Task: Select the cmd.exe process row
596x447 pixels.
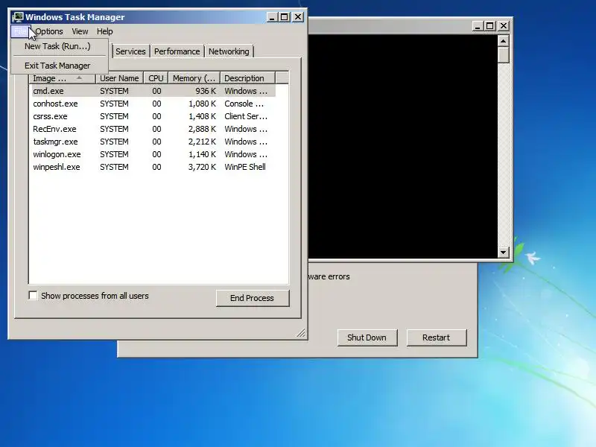Action: [153, 91]
